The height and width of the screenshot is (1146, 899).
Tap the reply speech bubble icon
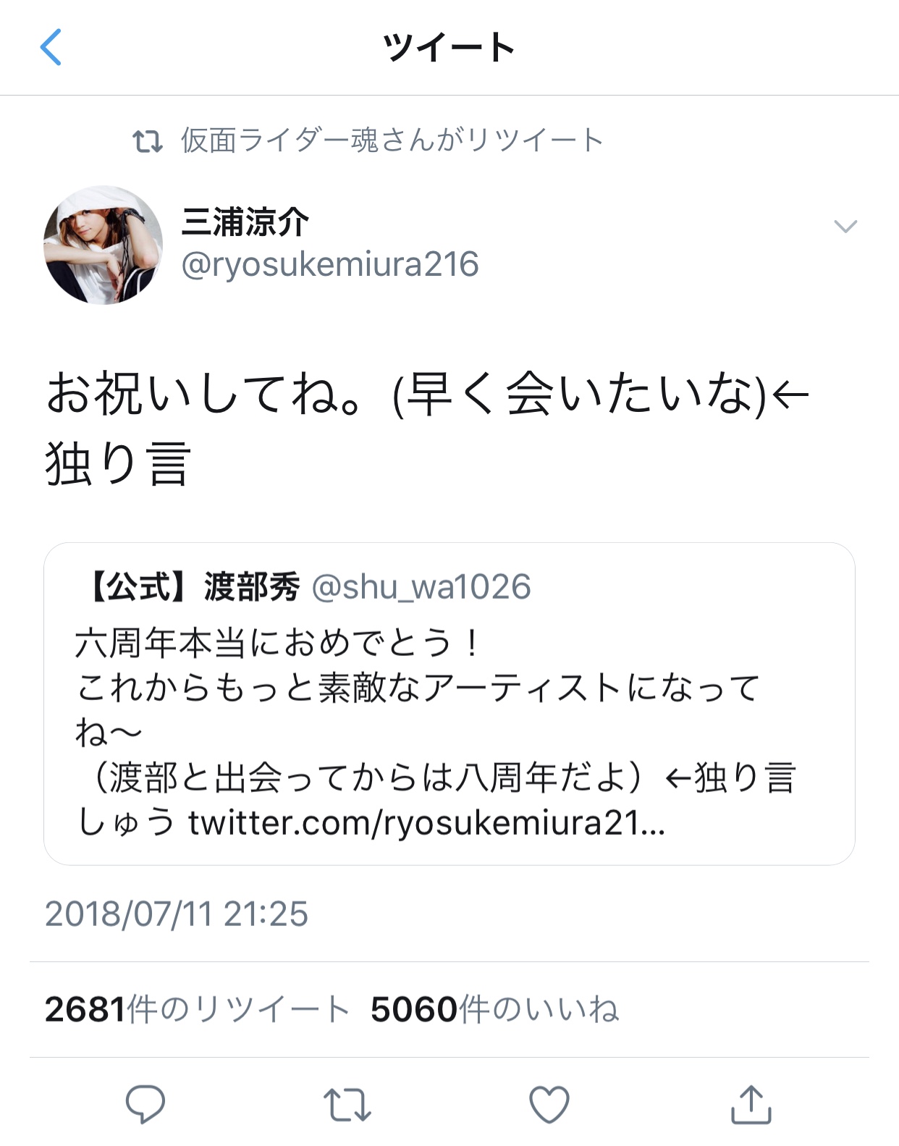point(145,1104)
